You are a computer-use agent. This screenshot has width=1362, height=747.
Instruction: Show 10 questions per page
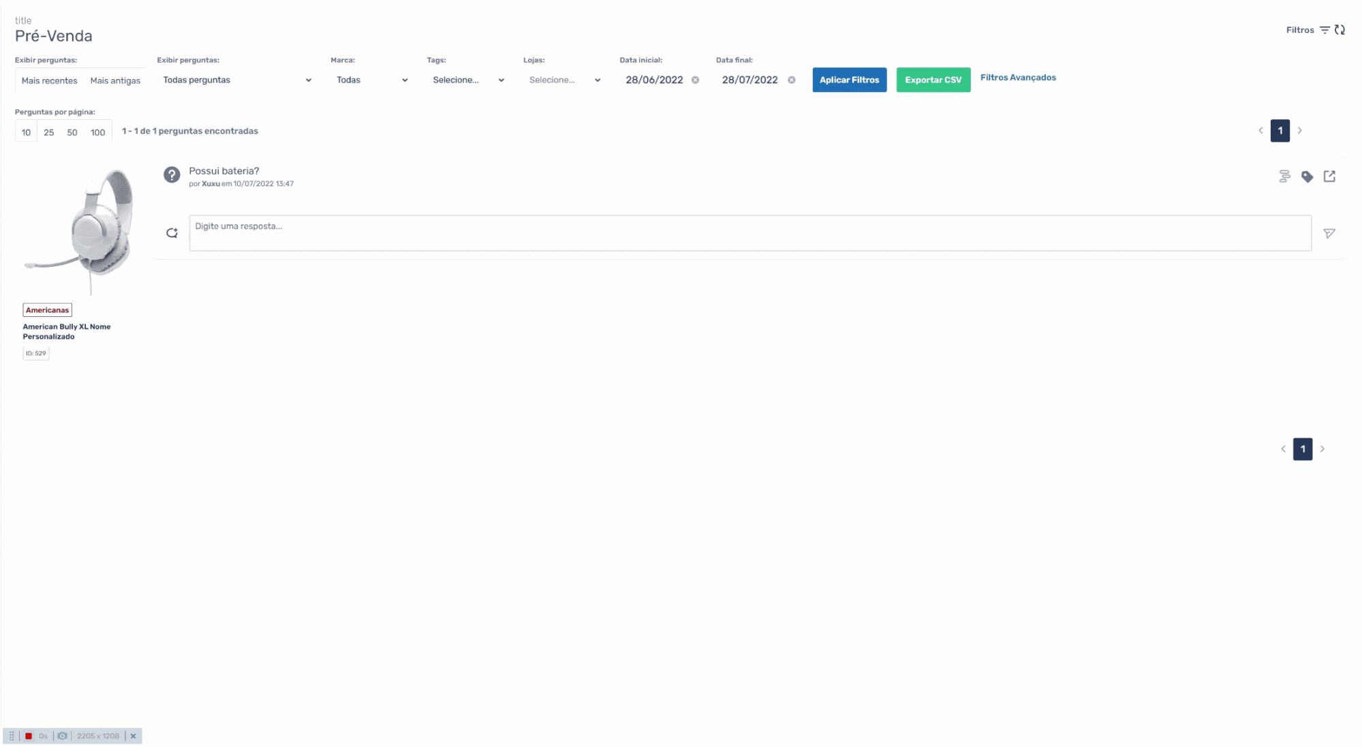tap(26, 132)
